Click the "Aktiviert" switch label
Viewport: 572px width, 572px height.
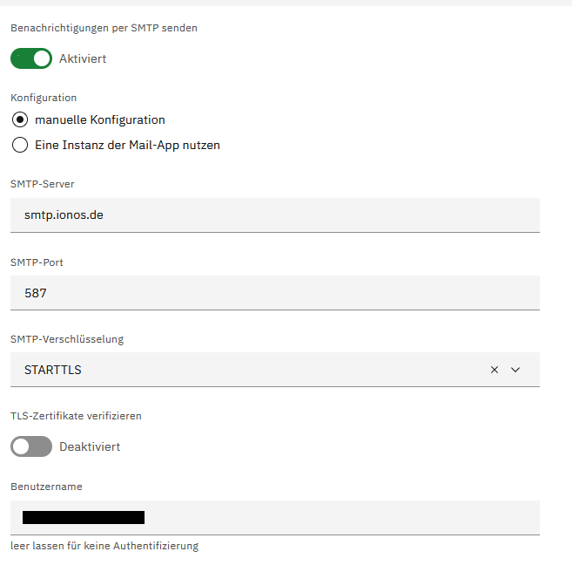click(x=83, y=58)
